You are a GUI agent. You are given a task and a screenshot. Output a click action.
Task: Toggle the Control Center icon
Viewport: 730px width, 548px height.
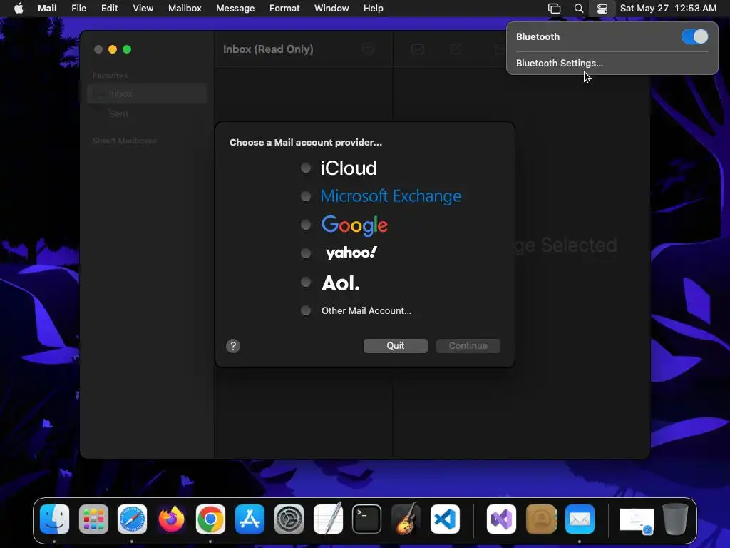coord(602,9)
